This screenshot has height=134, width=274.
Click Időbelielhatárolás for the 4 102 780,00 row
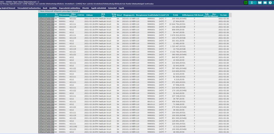pos(46,52)
